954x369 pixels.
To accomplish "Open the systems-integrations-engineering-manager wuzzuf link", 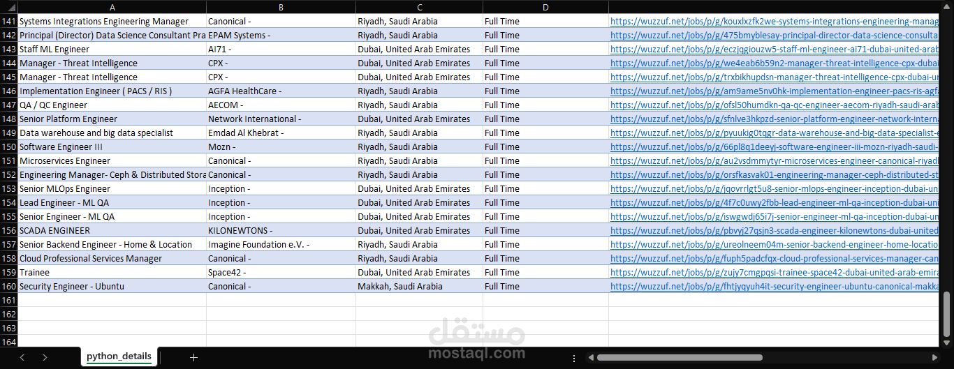I will click(775, 21).
